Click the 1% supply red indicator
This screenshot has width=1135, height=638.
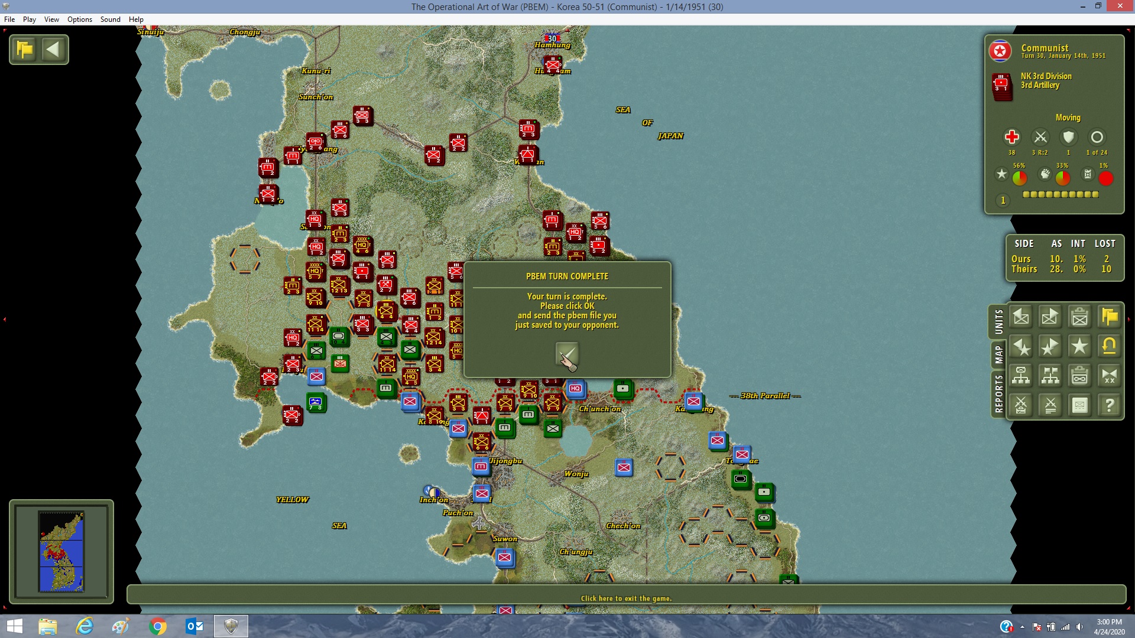[x=1105, y=178]
